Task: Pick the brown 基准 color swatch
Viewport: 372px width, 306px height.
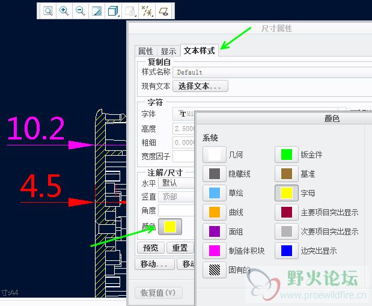Action: pyautogui.click(x=287, y=174)
